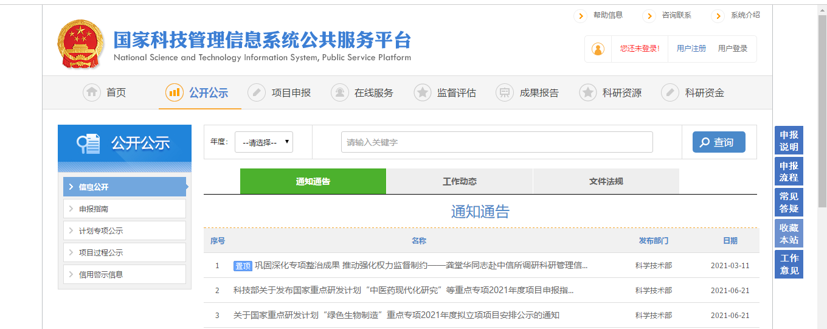Click the chevron icon beside 项目过程公示
The height and width of the screenshot is (329, 827).
click(x=71, y=252)
